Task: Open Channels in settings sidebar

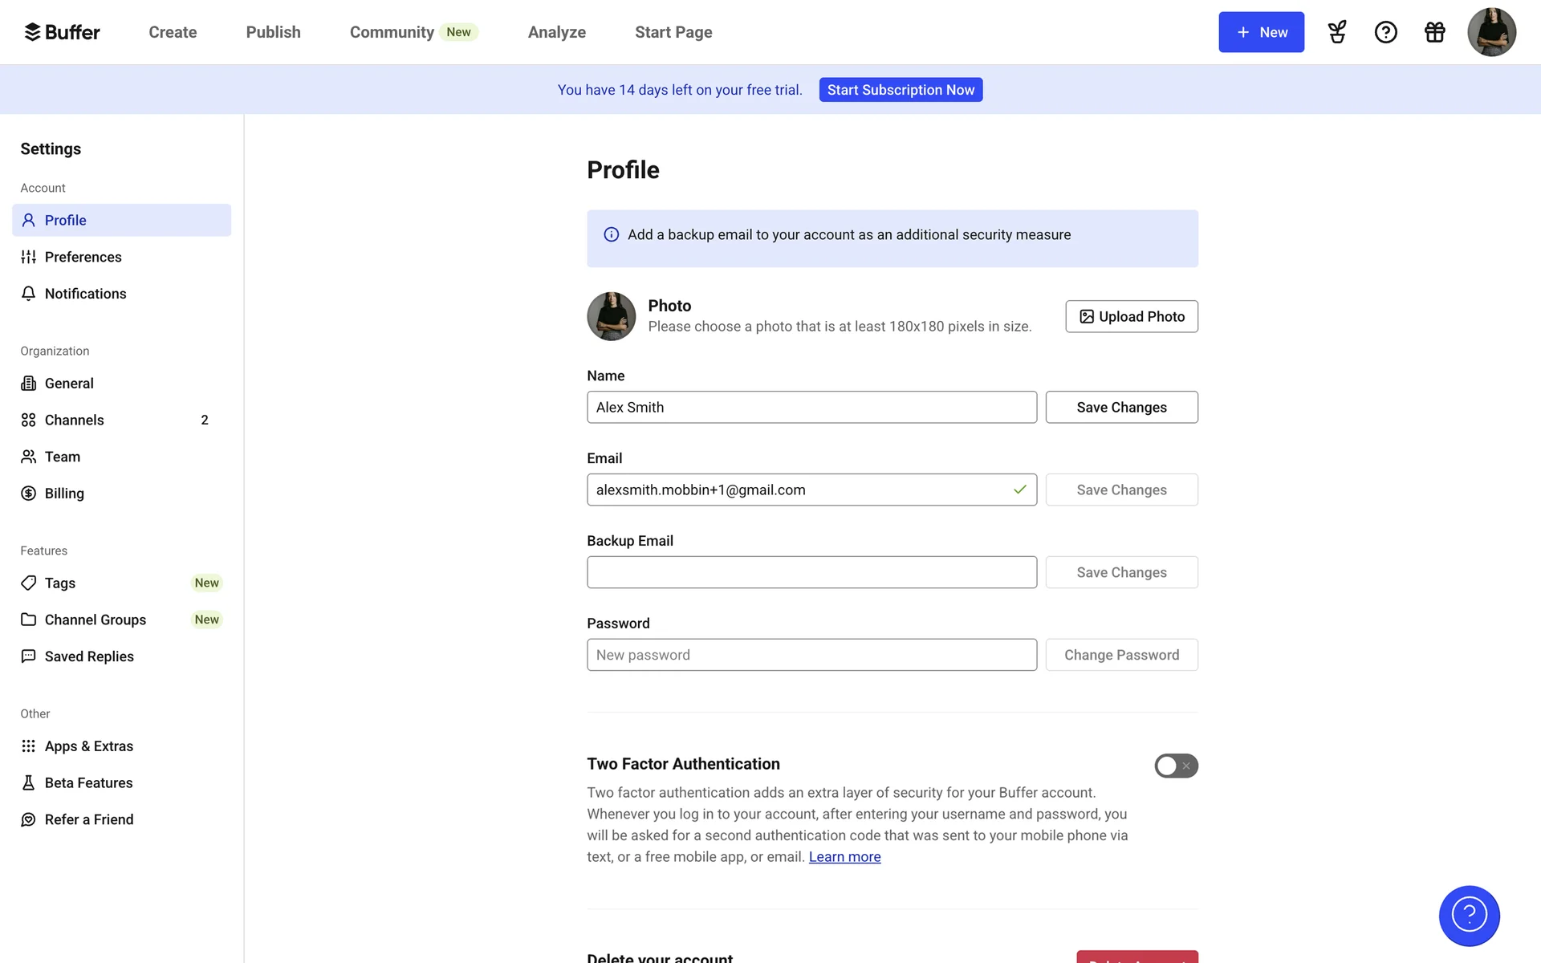Action: pos(74,420)
